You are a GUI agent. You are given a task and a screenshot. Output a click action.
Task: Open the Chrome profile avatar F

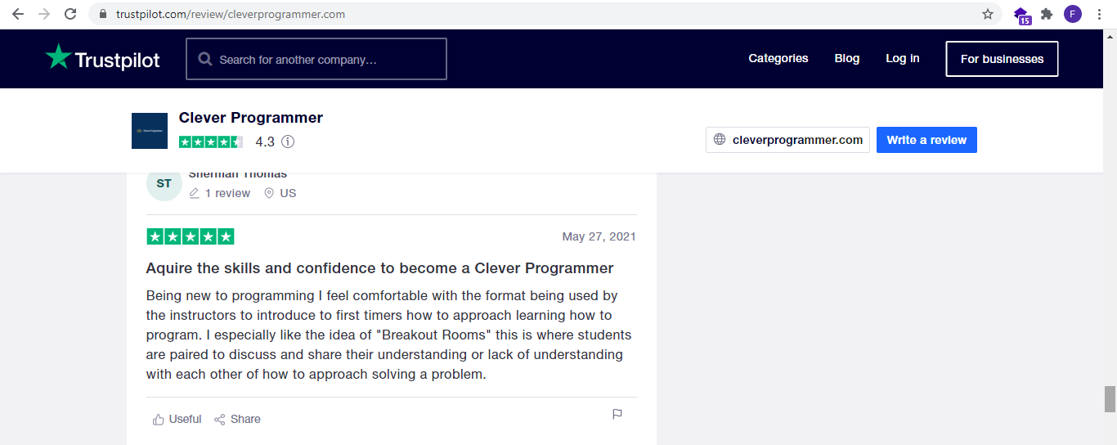pyautogui.click(x=1073, y=14)
